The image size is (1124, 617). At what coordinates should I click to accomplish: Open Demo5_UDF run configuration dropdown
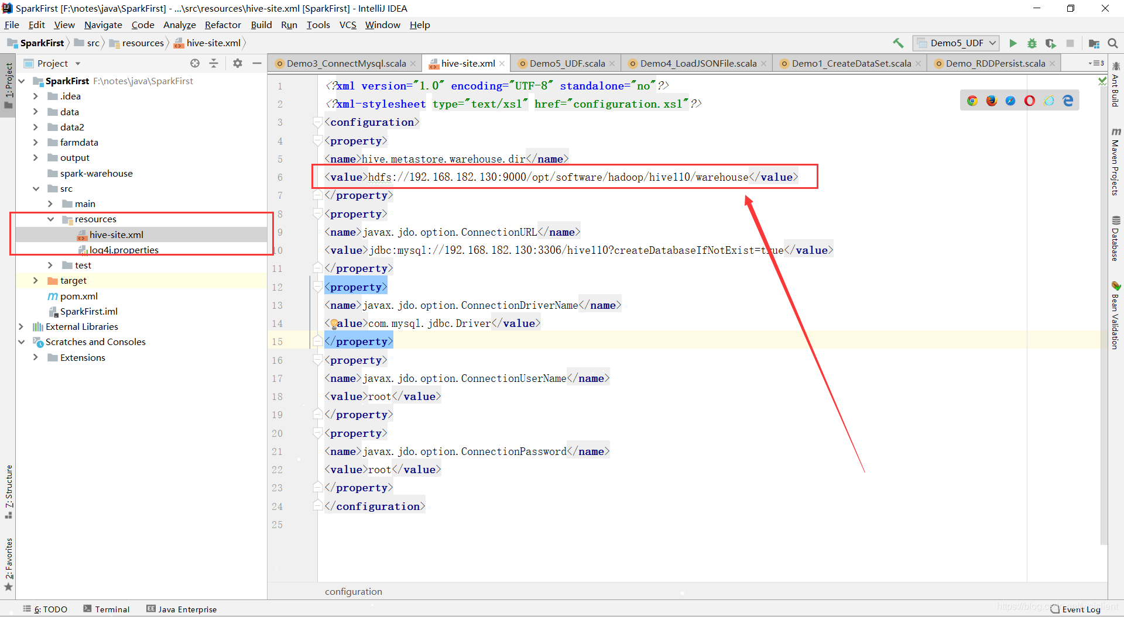click(x=957, y=43)
